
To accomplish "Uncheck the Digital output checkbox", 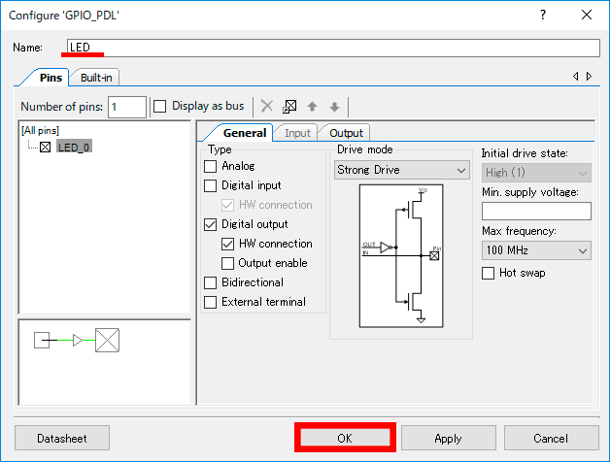I will tap(211, 225).
